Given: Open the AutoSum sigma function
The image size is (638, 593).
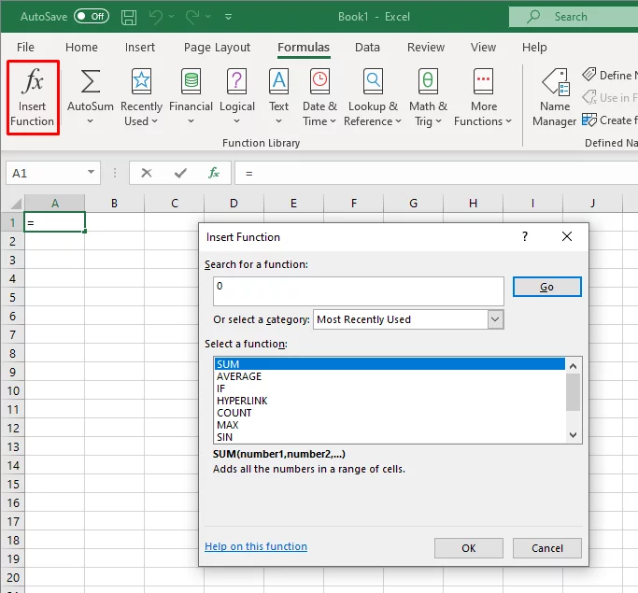Looking at the screenshot, I should (91, 98).
